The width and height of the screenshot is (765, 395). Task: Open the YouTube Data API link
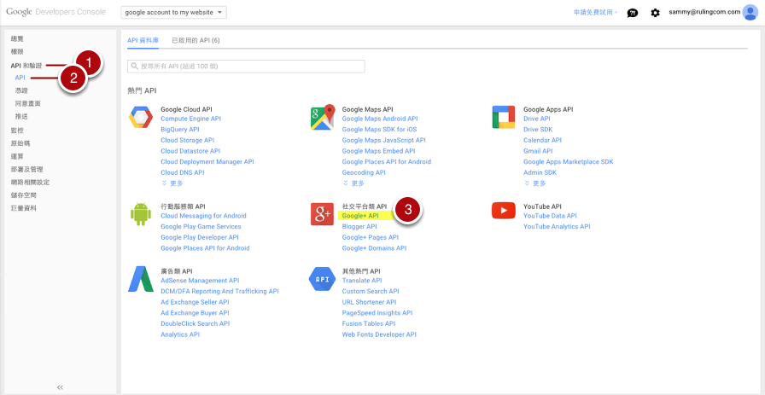pyautogui.click(x=551, y=216)
